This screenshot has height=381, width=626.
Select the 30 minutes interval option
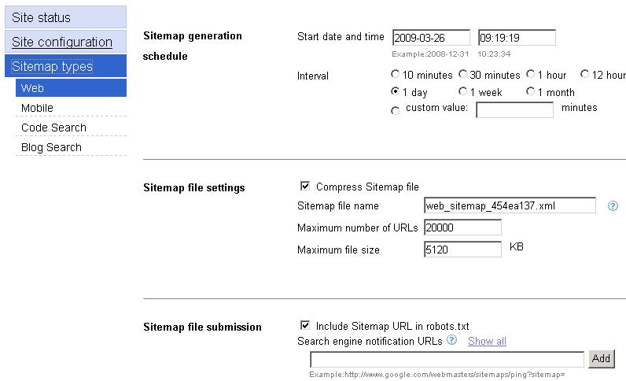pyautogui.click(x=462, y=74)
